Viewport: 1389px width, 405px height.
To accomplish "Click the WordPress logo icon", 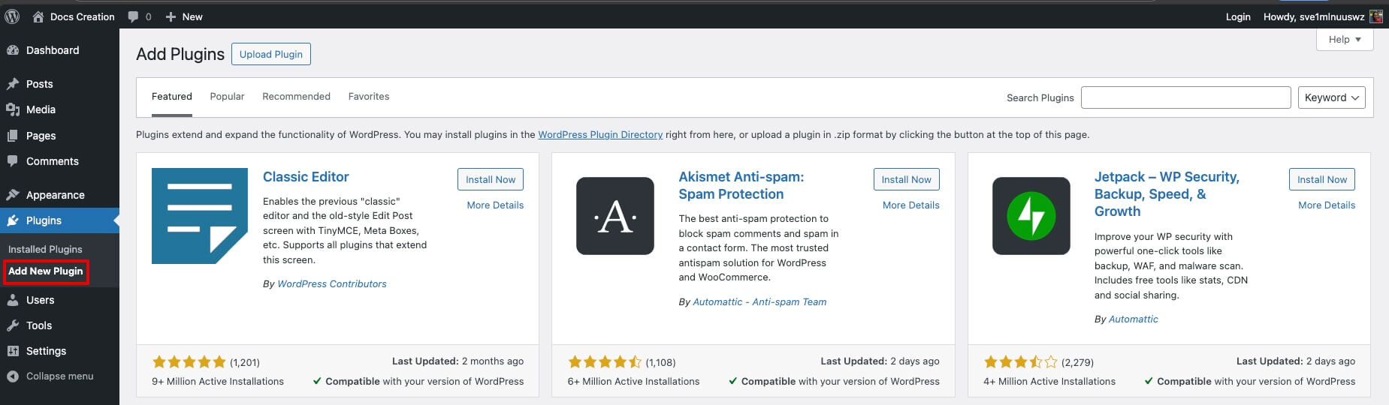I will [x=12, y=16].
